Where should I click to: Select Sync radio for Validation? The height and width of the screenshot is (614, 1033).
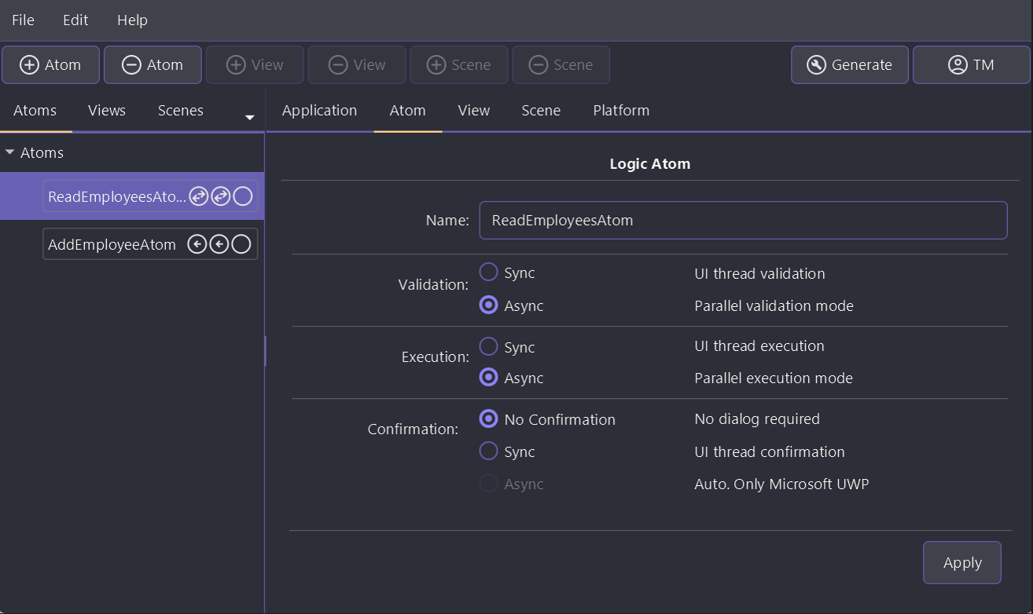[489, 272]
